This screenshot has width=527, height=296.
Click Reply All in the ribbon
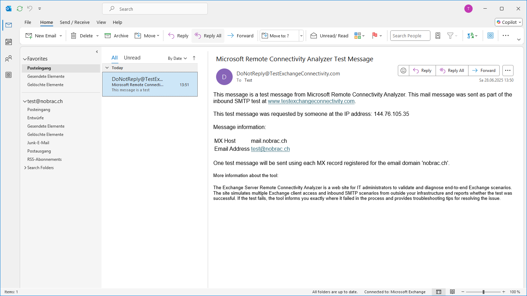coord(208,36)
